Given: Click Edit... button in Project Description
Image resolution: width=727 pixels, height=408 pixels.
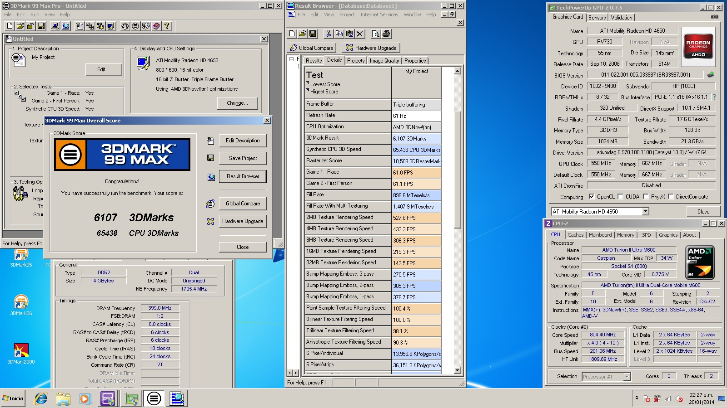Looking at the screenshot, I should [x=104, y=69].
